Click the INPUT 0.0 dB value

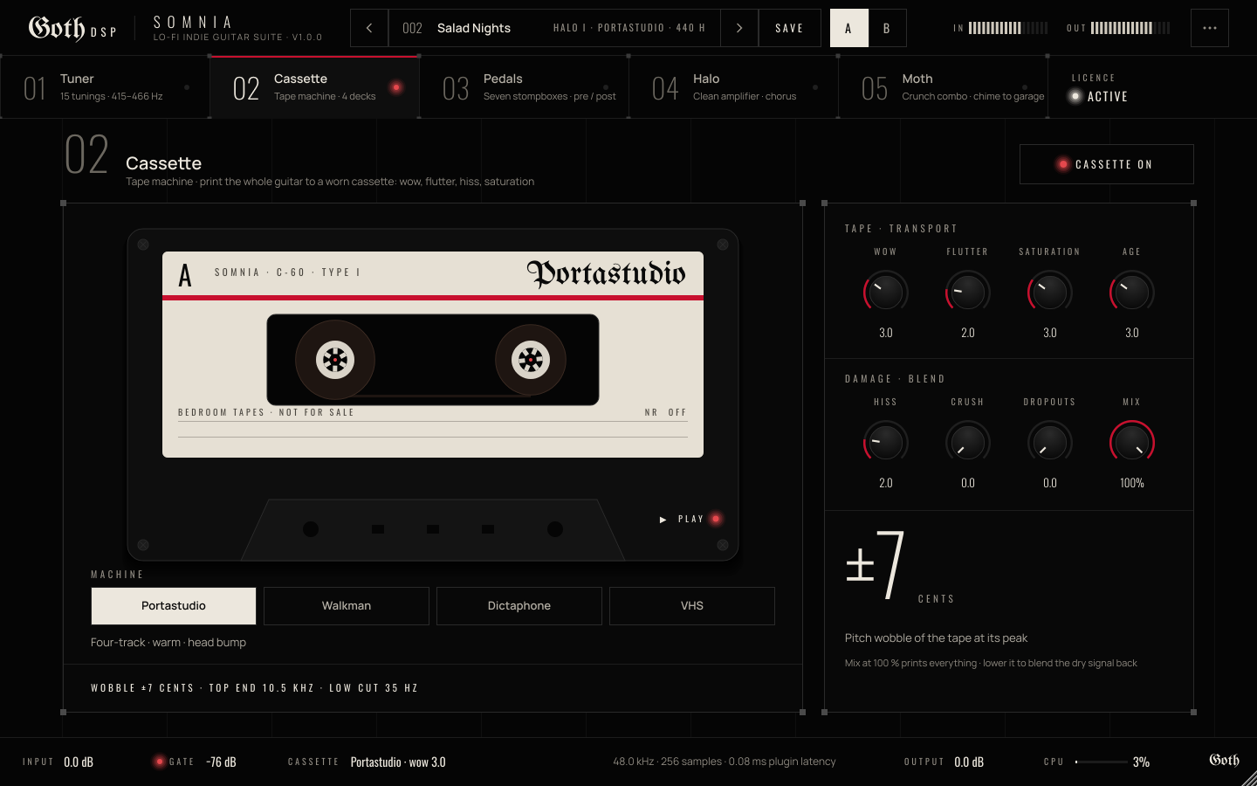tap(79, 762)
